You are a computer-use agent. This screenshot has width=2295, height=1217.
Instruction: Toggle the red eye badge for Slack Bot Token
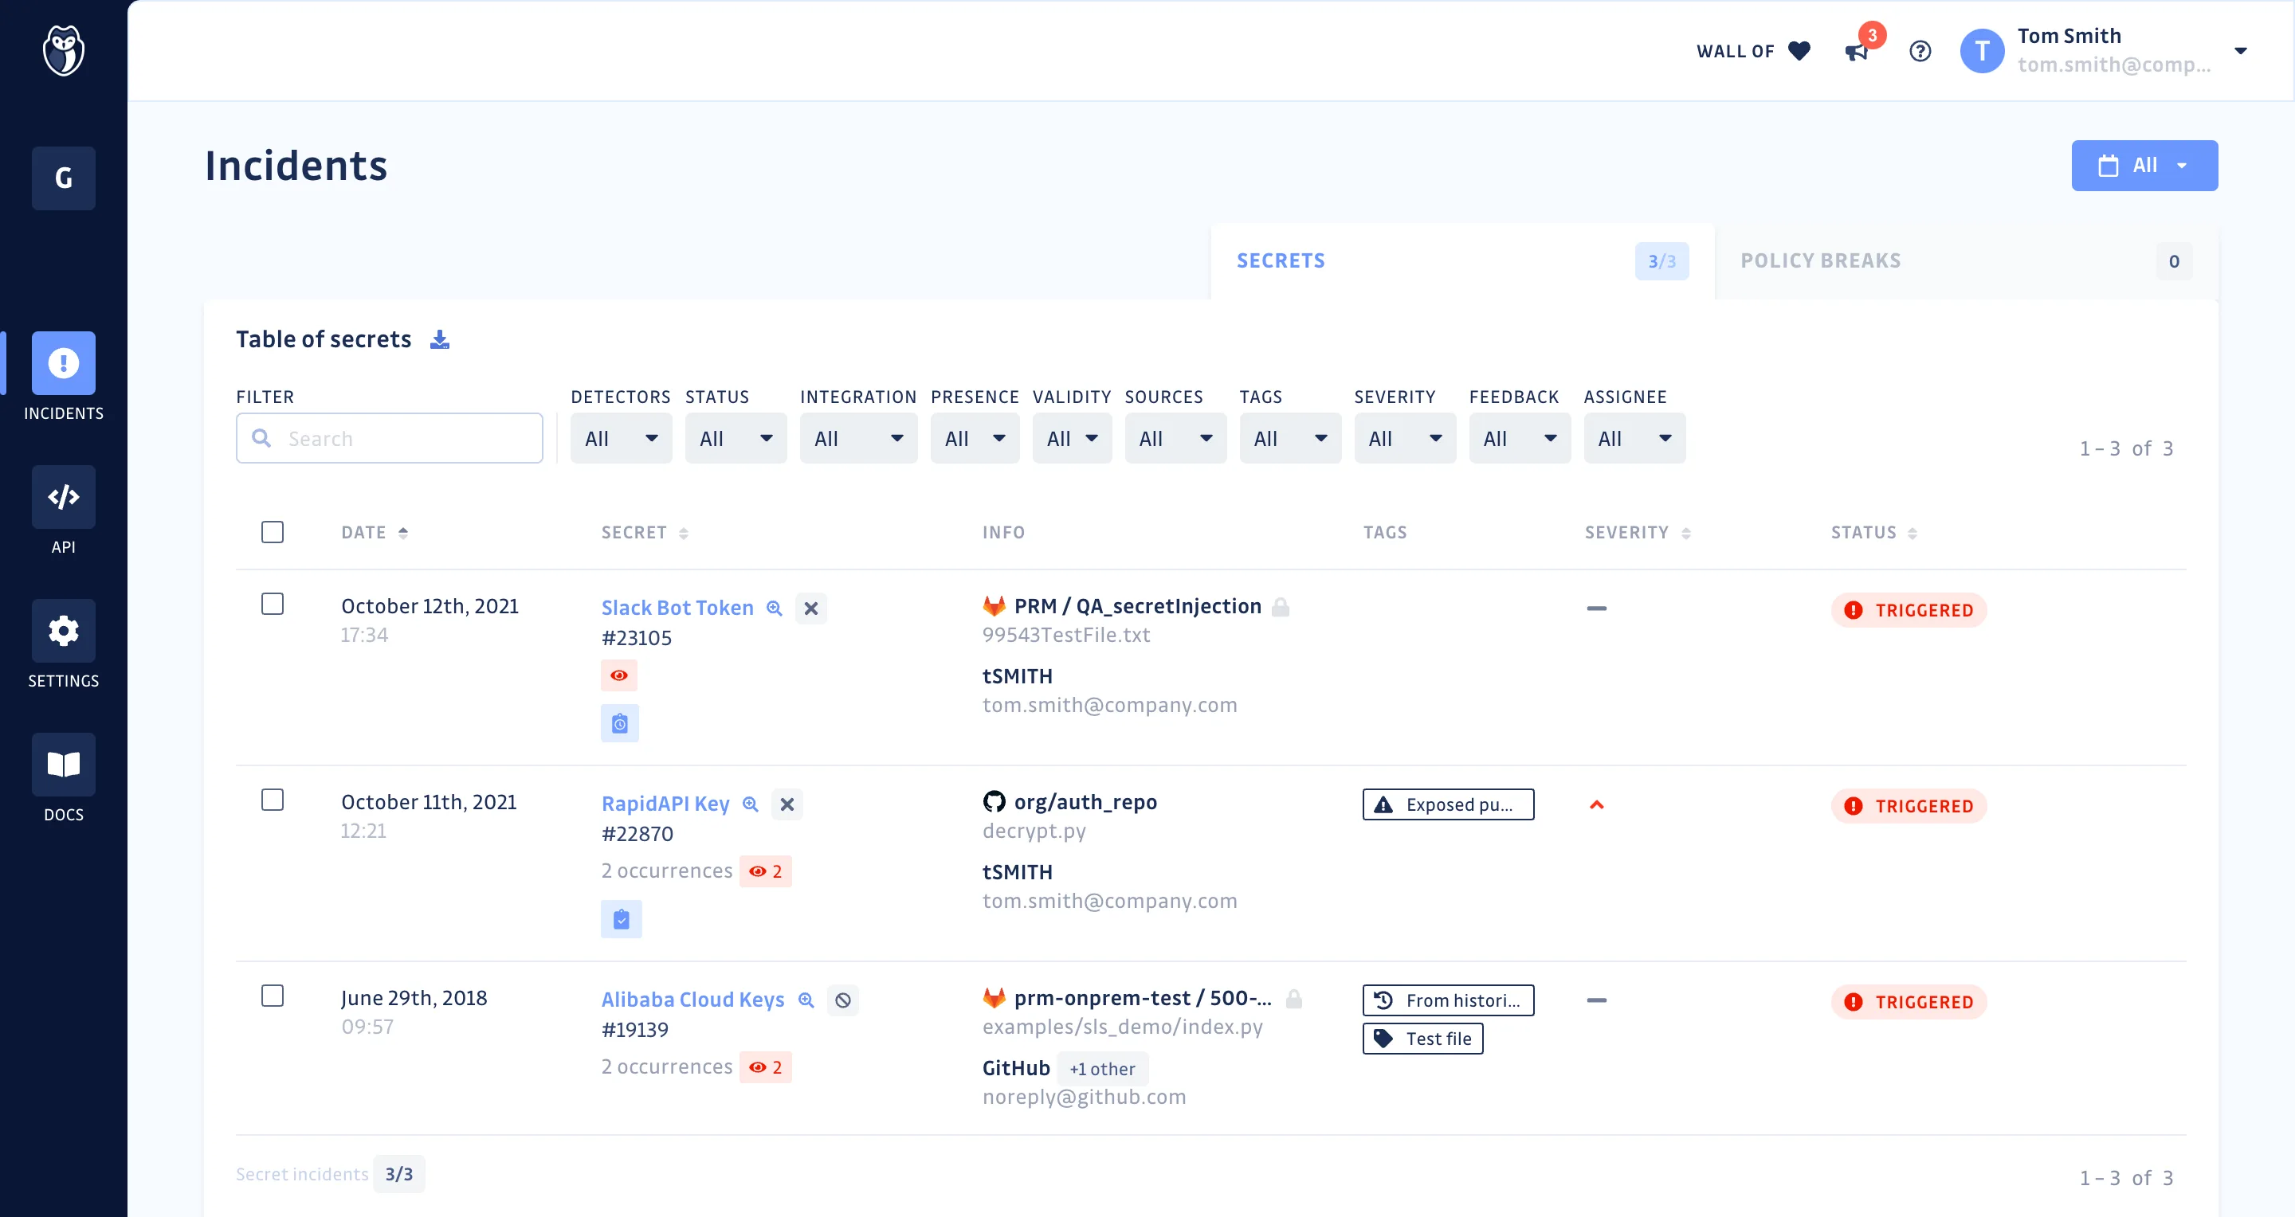pos(619,675)
